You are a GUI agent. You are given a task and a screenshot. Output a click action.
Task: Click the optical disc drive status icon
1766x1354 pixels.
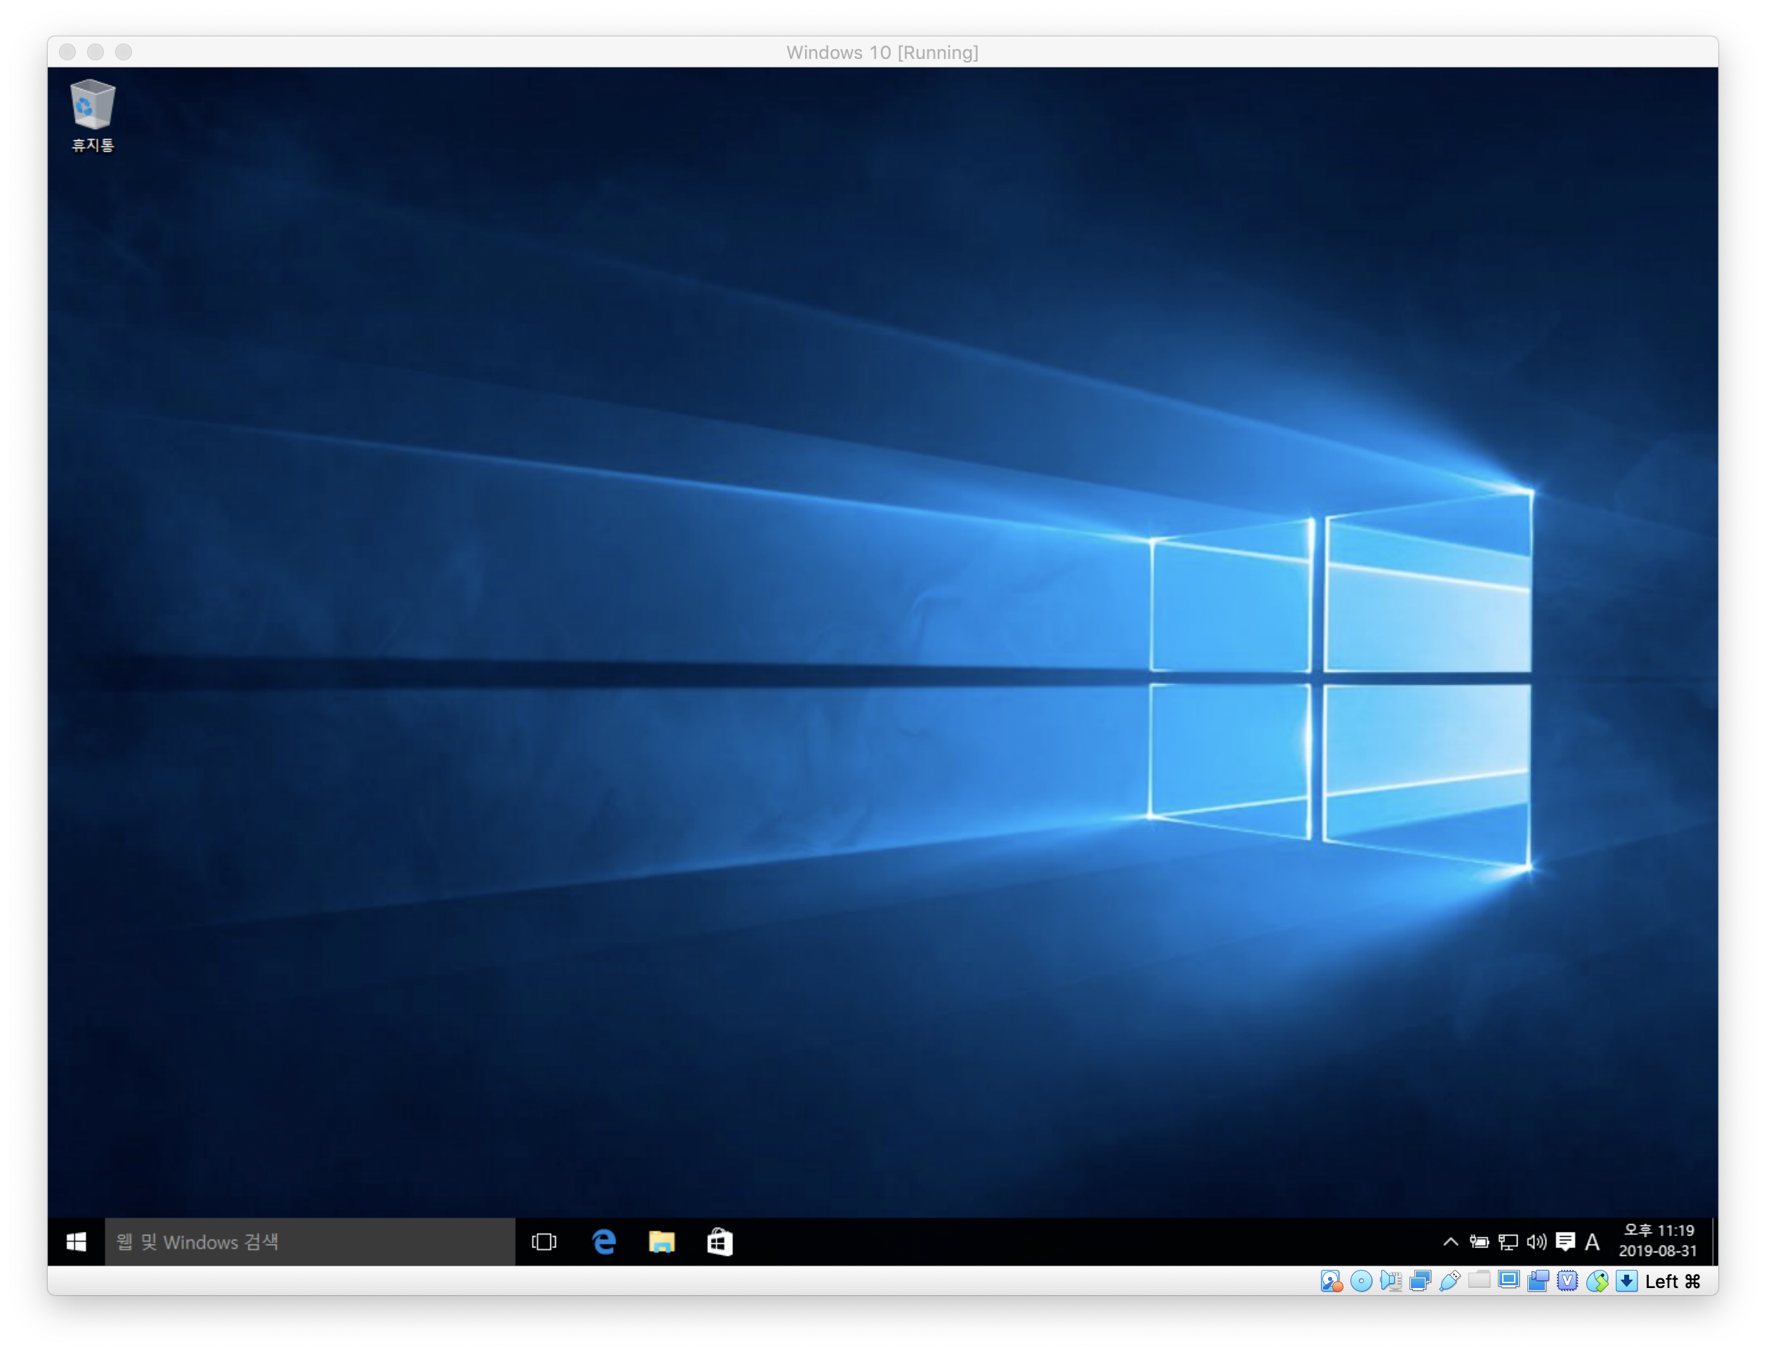pos(1361,1282)
